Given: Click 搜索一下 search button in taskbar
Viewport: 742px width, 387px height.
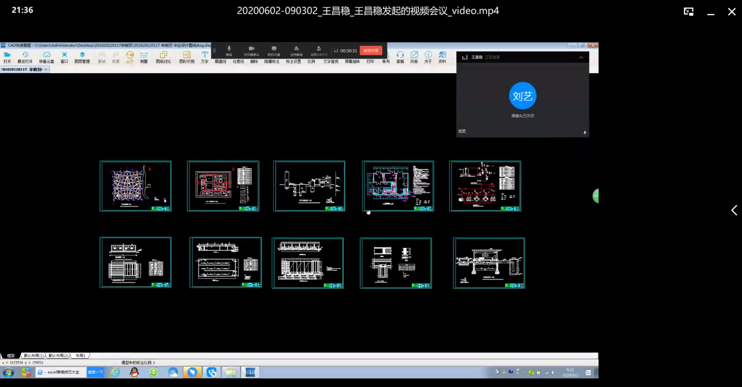Looking at the screenshot, I should click(x=96, y=372).
